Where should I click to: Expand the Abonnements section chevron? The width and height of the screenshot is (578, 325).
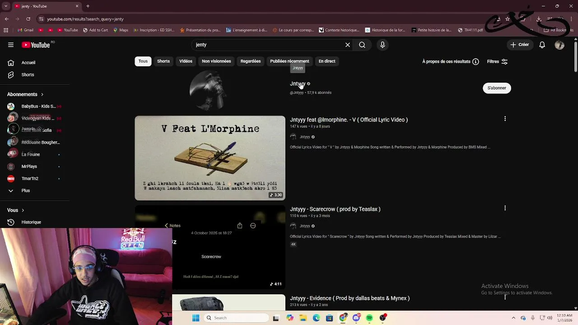(x=42, y=94)
